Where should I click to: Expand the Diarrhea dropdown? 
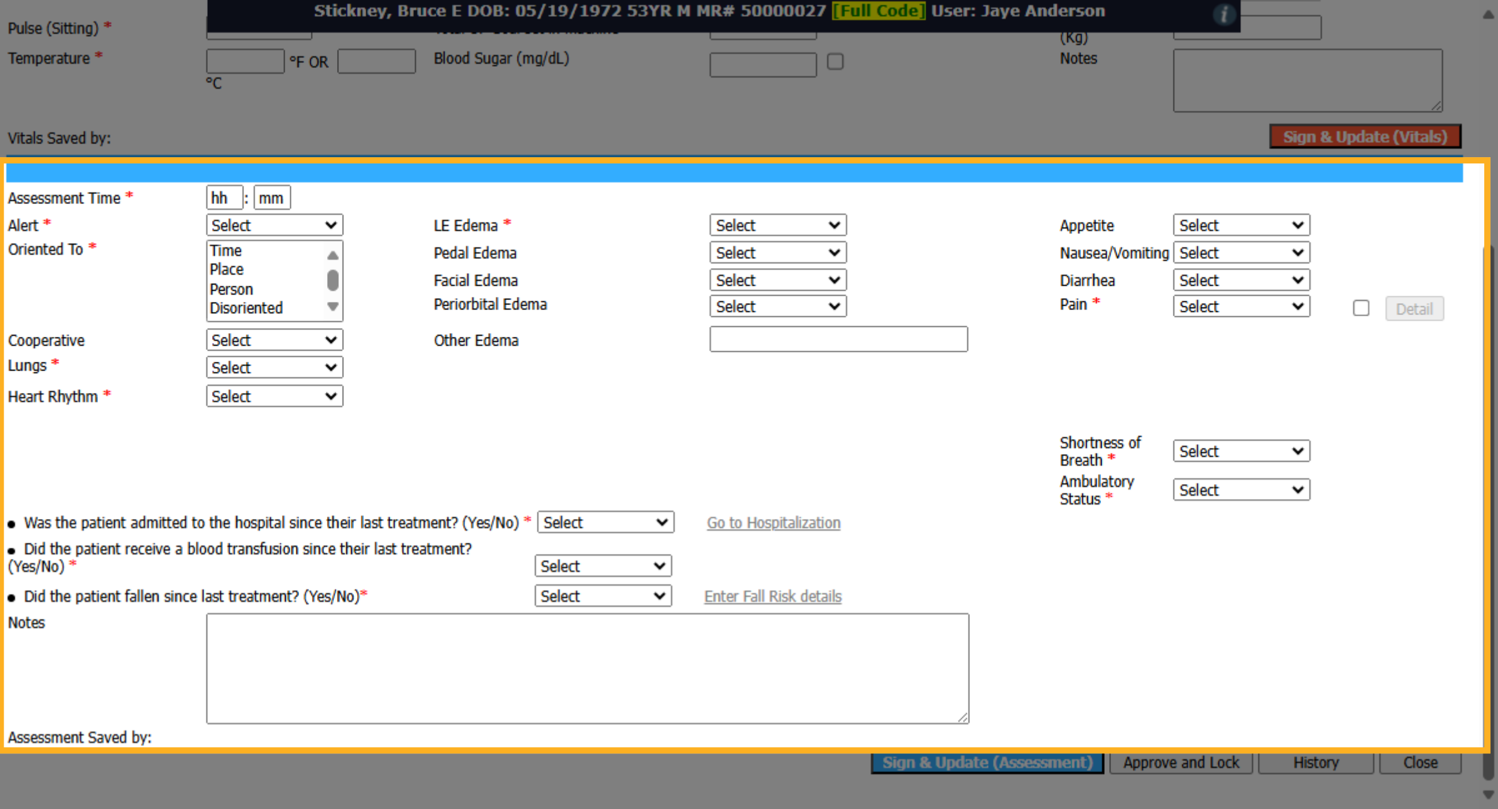coord(1241,280)
